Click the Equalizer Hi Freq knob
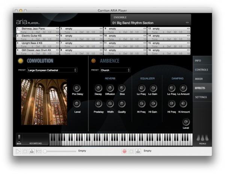The height and width of the screenshot is (174, 225). point(142,104)
